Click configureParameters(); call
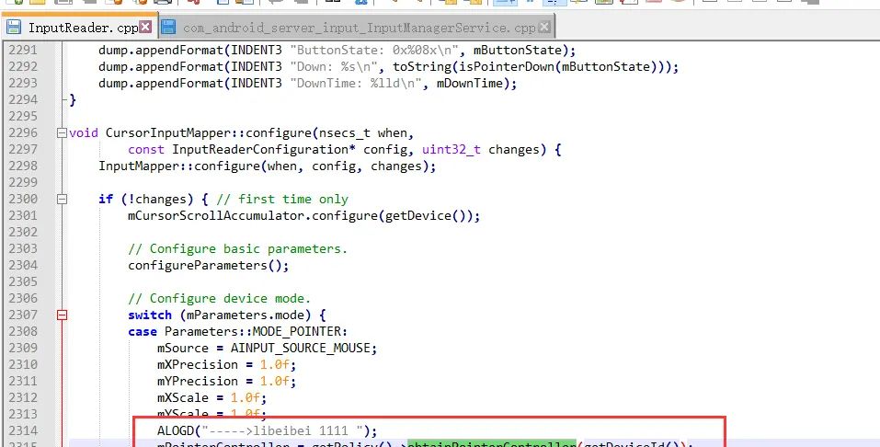 click(x=208, y=265)
